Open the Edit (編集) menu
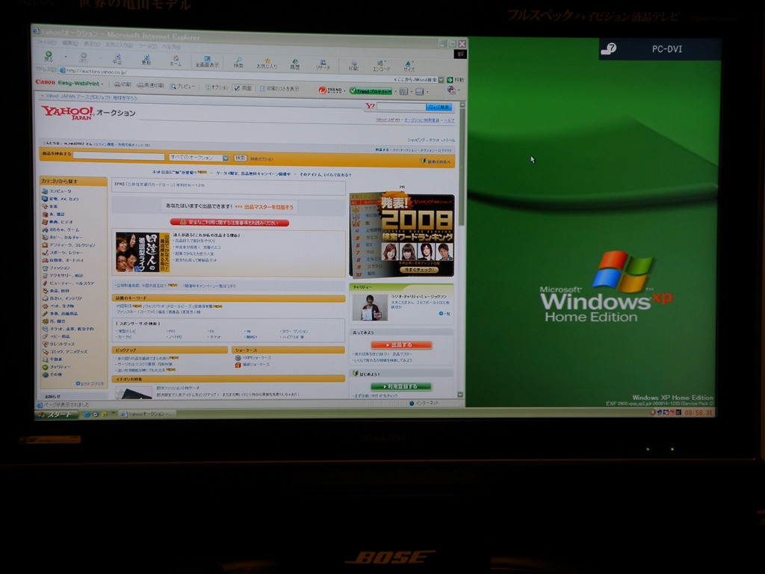The width and height of the screenshot is (765, 574). pyautogui.click(x=69, y=43)
